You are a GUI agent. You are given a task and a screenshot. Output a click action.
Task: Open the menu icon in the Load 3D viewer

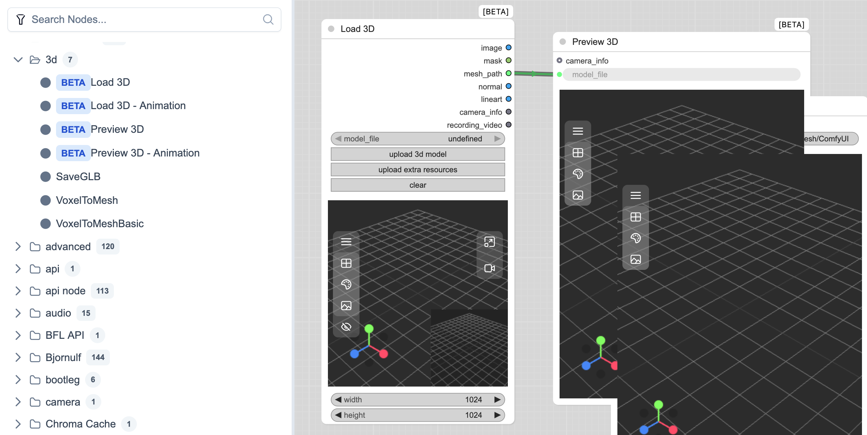346,242
